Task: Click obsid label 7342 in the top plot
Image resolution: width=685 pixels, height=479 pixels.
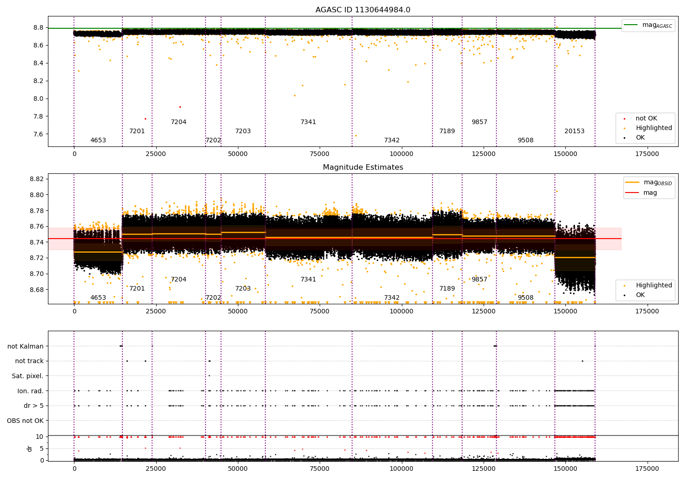Action: click(x=392, y=141)
